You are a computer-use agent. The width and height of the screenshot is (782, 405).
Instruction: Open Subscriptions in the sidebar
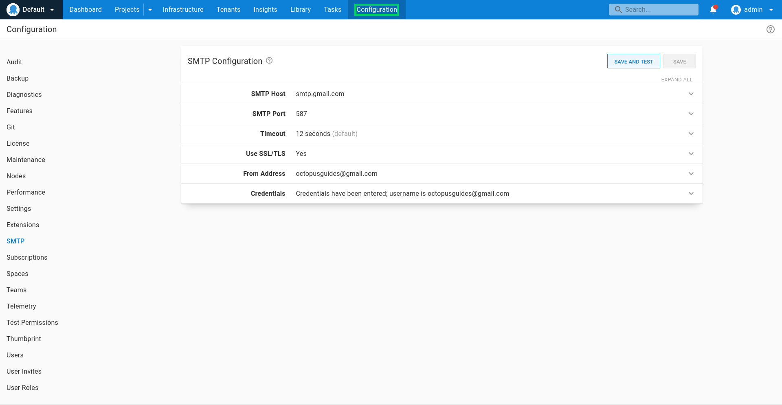[27, 257]
